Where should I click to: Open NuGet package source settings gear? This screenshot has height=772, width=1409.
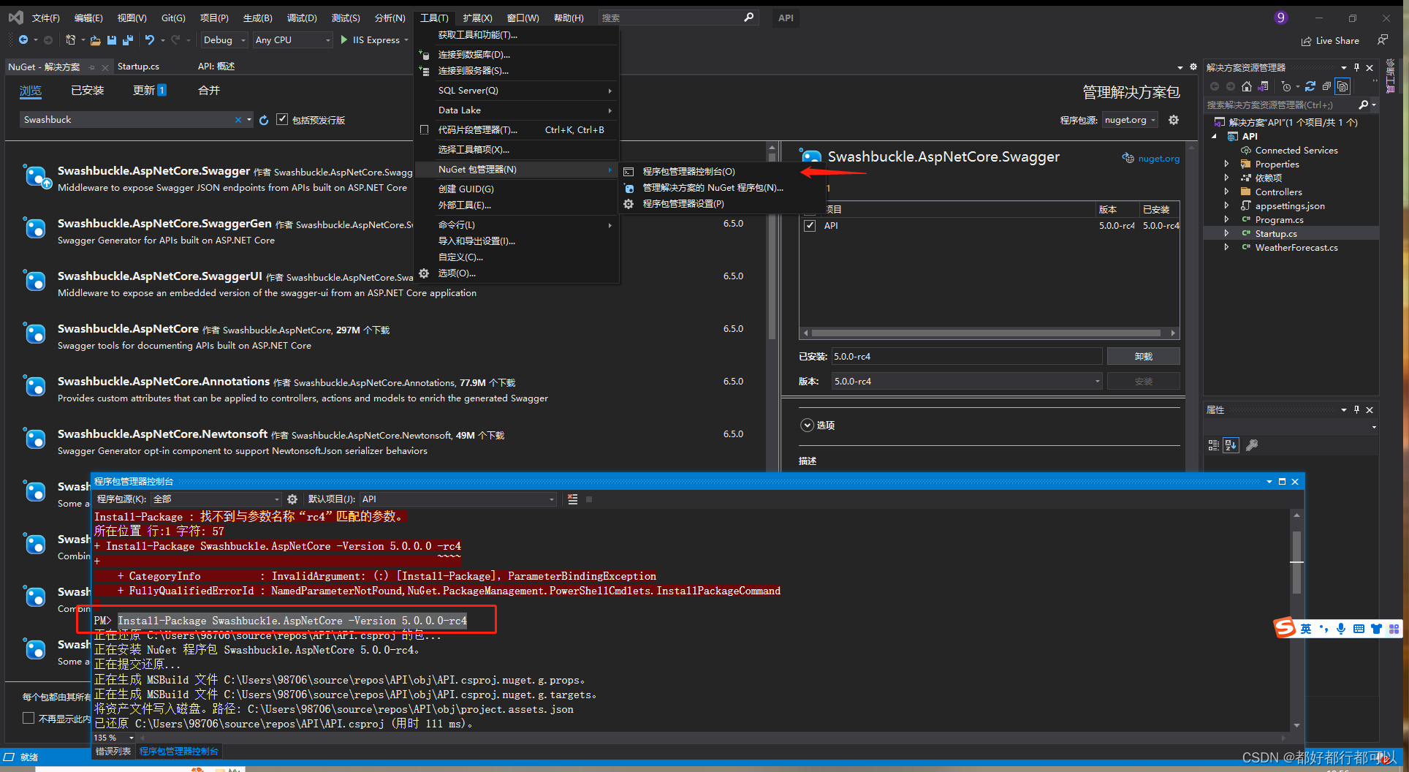click(1174, 120)
